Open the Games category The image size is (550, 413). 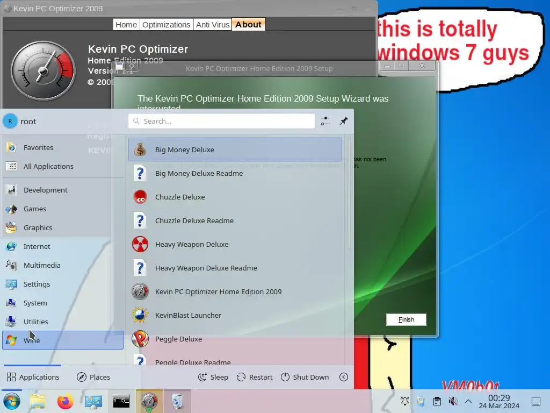coord(63,209)
